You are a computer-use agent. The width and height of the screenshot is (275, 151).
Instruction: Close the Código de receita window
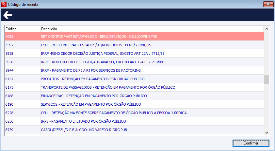(x=268, y=4)
